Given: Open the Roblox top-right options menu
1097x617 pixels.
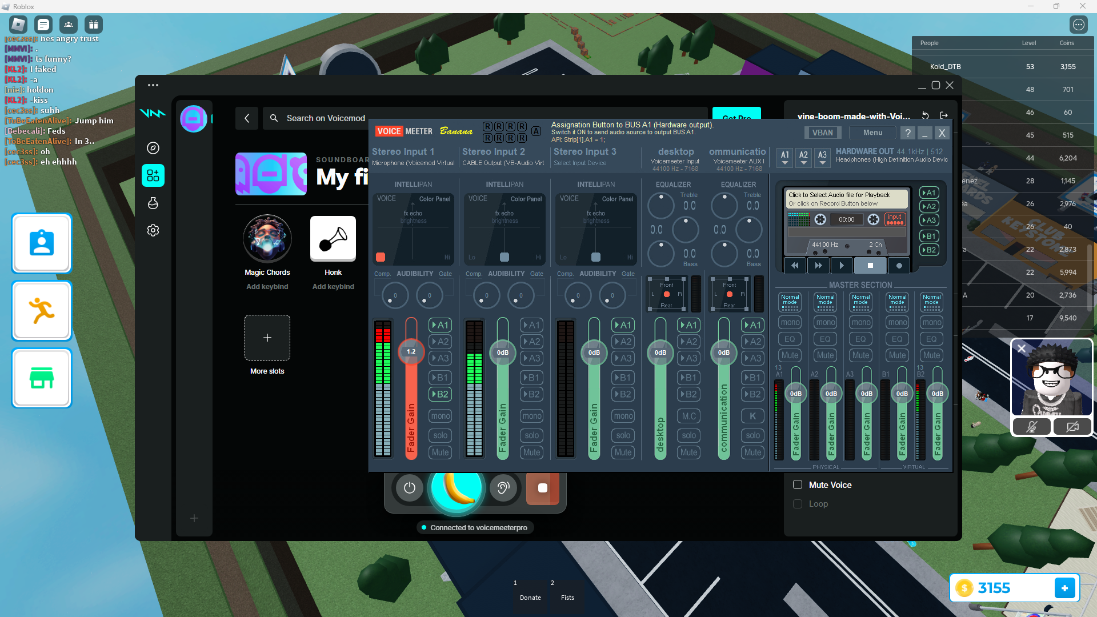Looking at the screenshot, I should (1078, 25).
